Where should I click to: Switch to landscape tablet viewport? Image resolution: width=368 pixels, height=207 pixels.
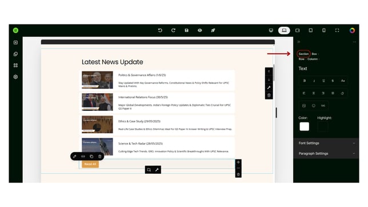(x=297, y=30)
